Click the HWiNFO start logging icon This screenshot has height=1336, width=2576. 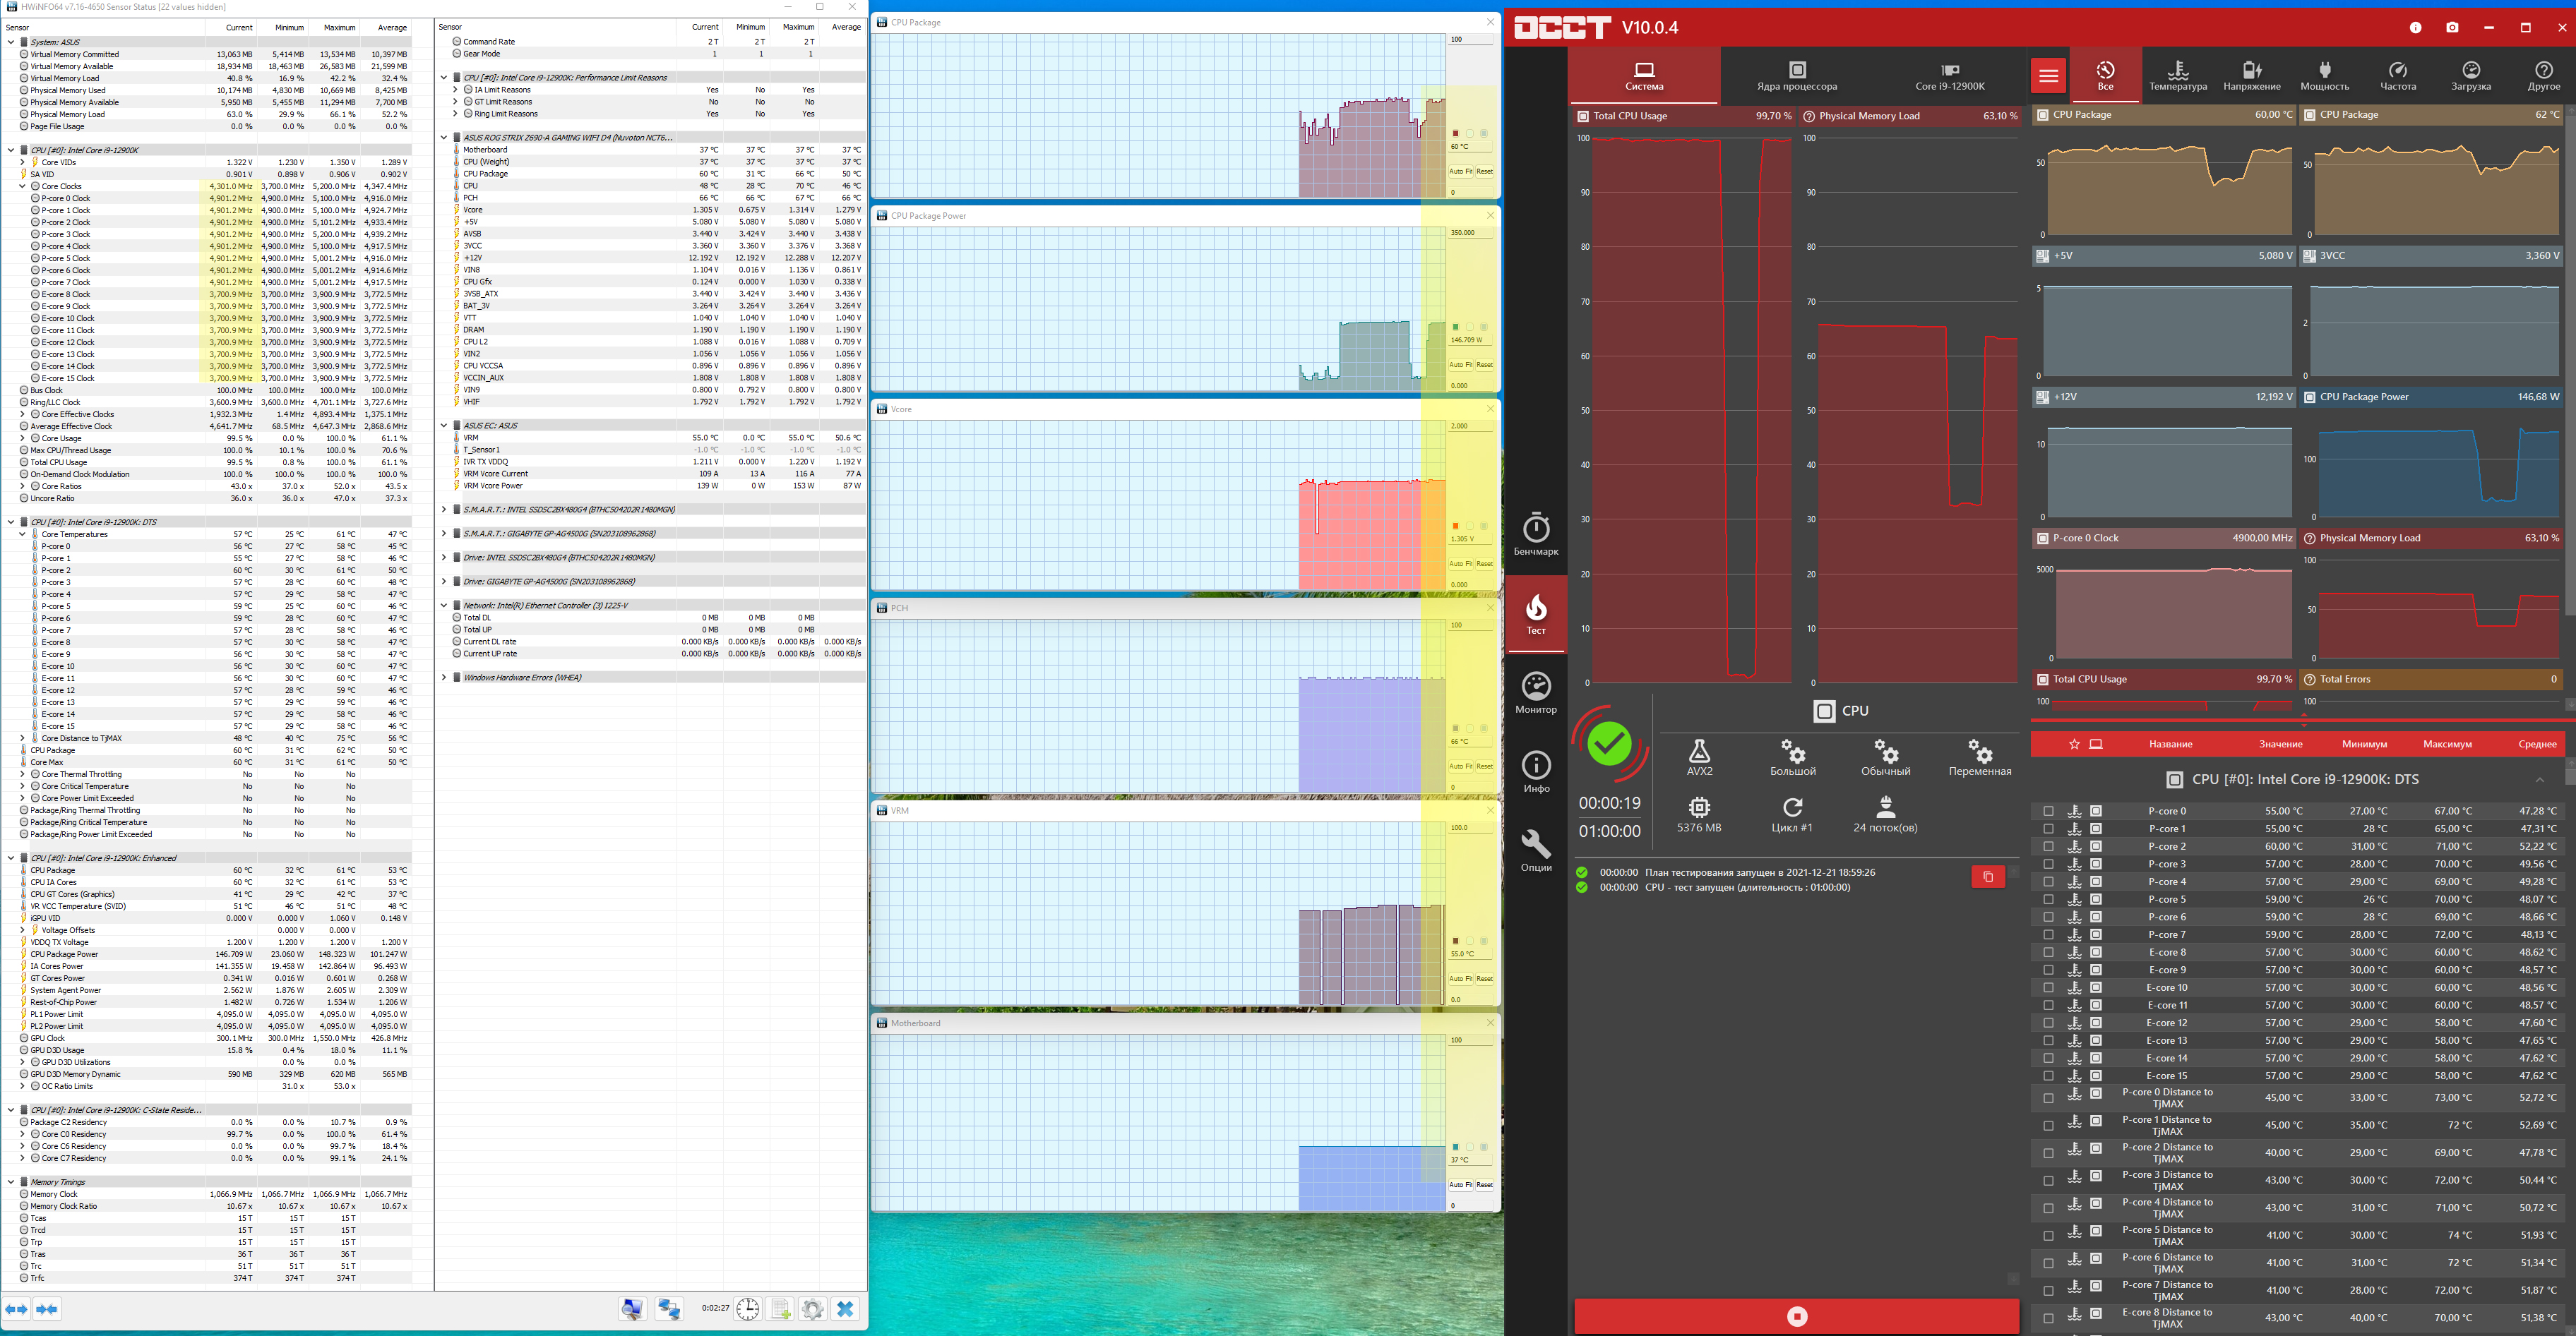point(781,1309)
